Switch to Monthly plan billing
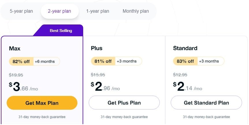The height and width of the screenshot is (125, 249). 136,11
